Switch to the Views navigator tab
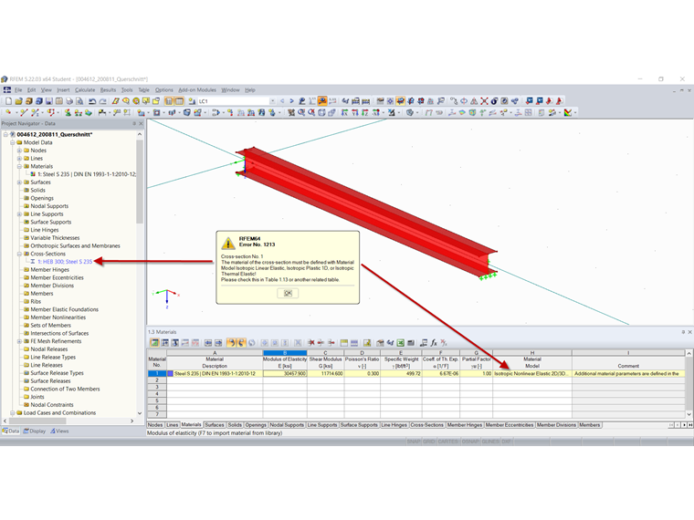Image resolution: width=694 pixels, height=520 pixels. 59,431
